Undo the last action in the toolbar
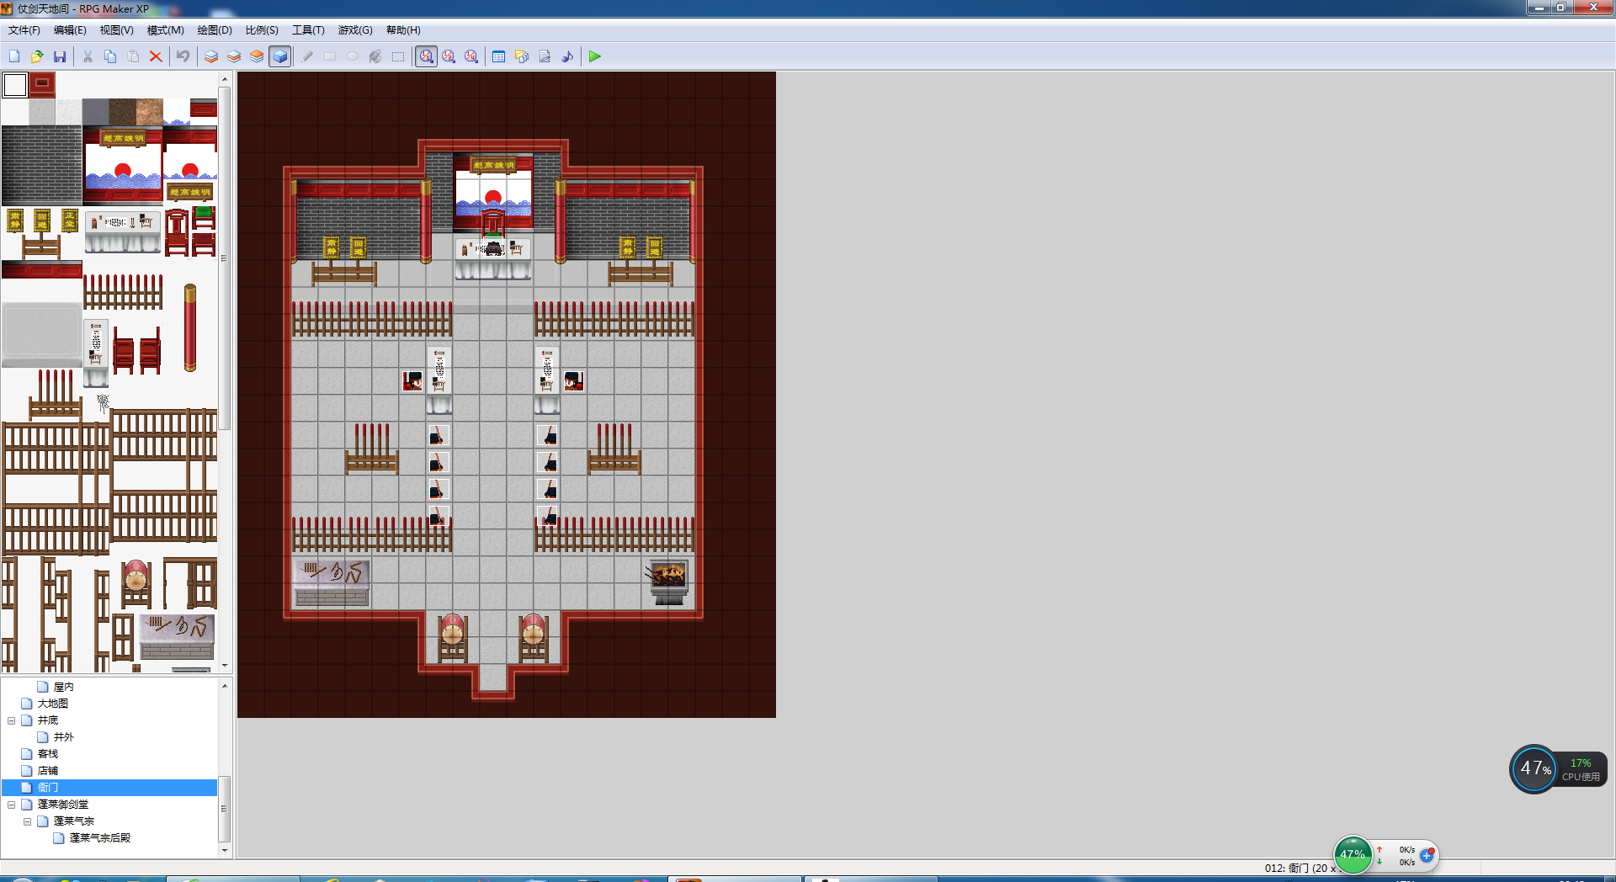Image resolution: width=1616 pixels, height=882 pixels. pos(183,56)
